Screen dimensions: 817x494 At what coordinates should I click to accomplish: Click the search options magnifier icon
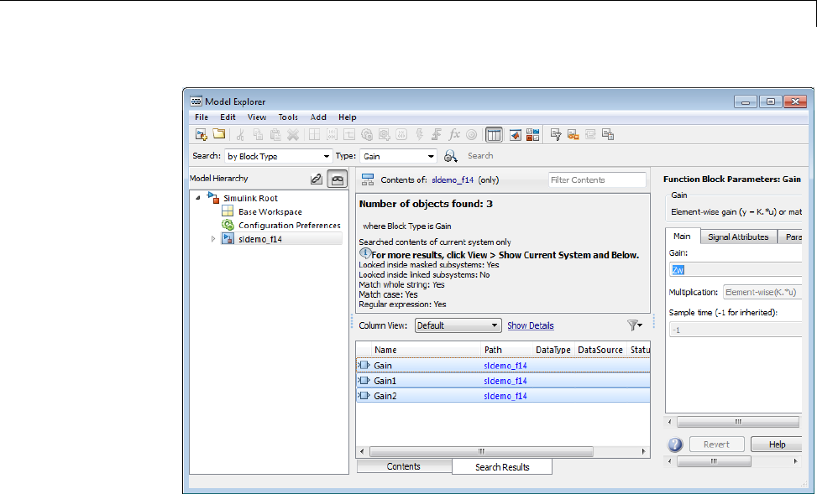click(451, 156)
